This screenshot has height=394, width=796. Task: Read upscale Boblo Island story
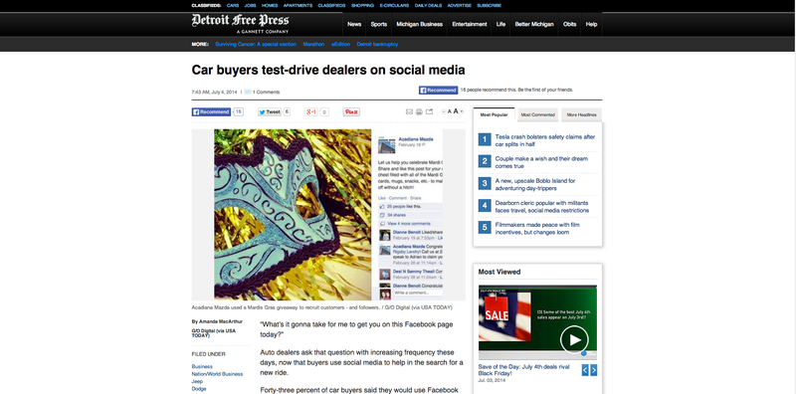click(535, 184)
